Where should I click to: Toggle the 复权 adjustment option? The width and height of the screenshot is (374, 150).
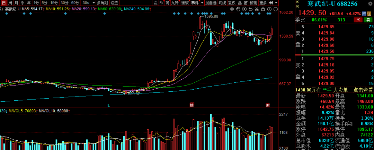pos(232,3)
